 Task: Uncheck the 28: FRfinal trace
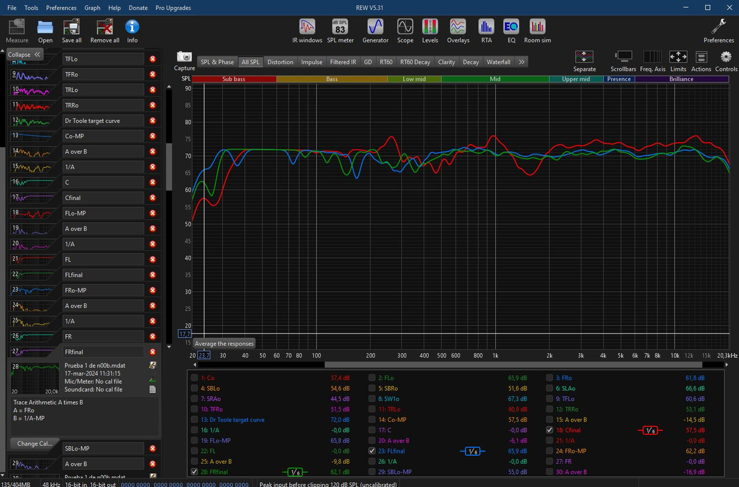(x=194, y=472)
